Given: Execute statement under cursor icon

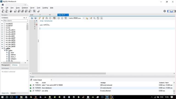Looking at the screenshot, I should 43,18.
